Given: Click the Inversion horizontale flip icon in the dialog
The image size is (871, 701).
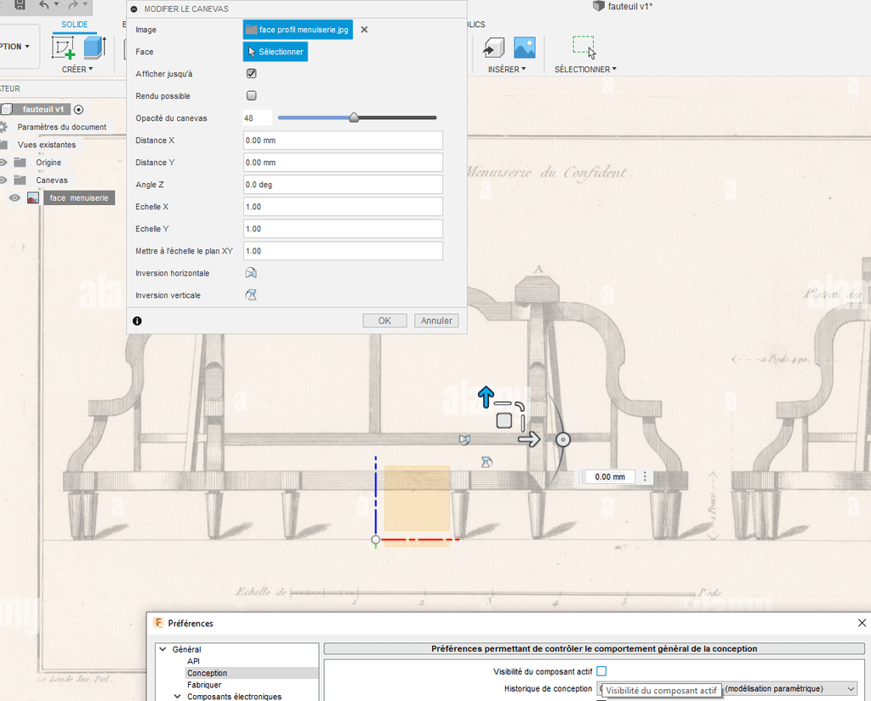Looking at the screenshot, I should point(251,273).
